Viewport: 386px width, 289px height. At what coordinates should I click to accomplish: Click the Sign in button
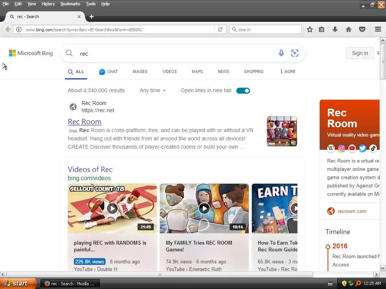(x=360, y=53)
